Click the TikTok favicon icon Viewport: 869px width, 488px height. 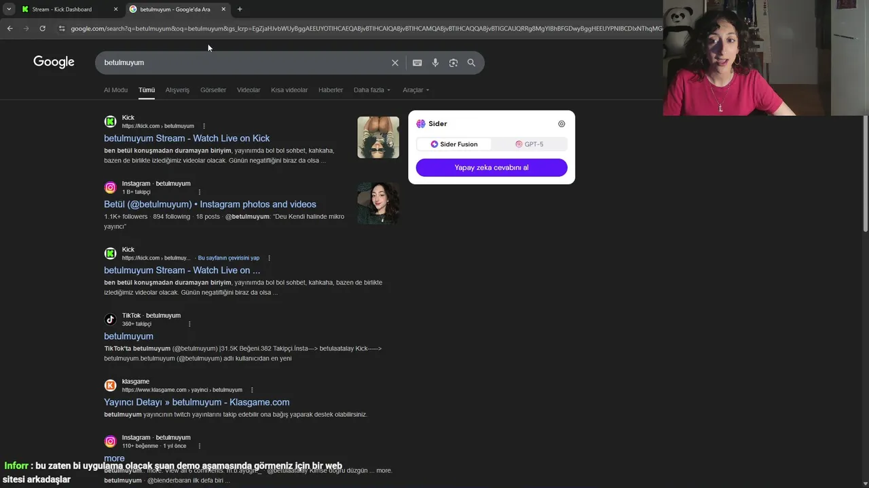110,319
